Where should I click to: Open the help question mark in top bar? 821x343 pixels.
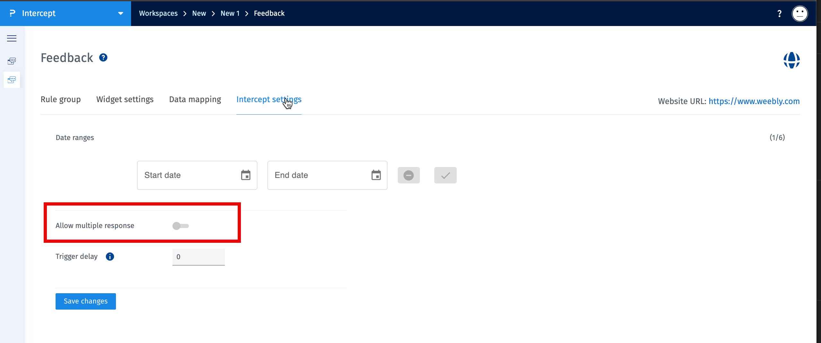tap(779, 13)
